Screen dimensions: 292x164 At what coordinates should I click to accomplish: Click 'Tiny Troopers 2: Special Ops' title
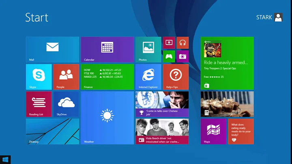[220, 68]
